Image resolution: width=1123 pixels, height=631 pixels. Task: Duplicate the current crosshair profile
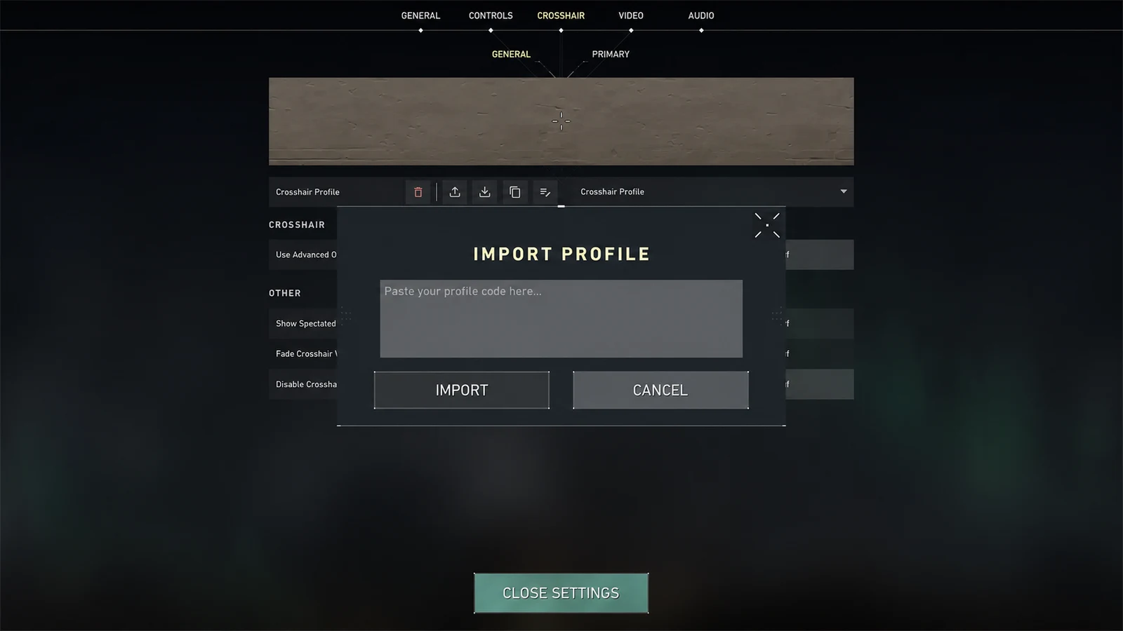[x=514, y=192]
